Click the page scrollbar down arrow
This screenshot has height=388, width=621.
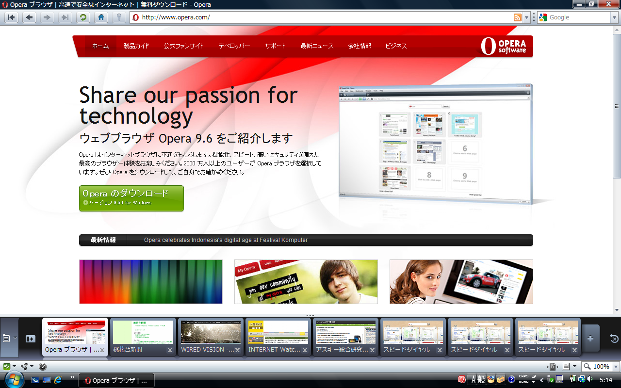[x=617, y=310]
